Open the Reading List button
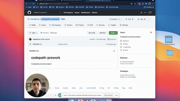Viewport: 180px width, 101px height. pyautogui.click(x=149, y=7)
